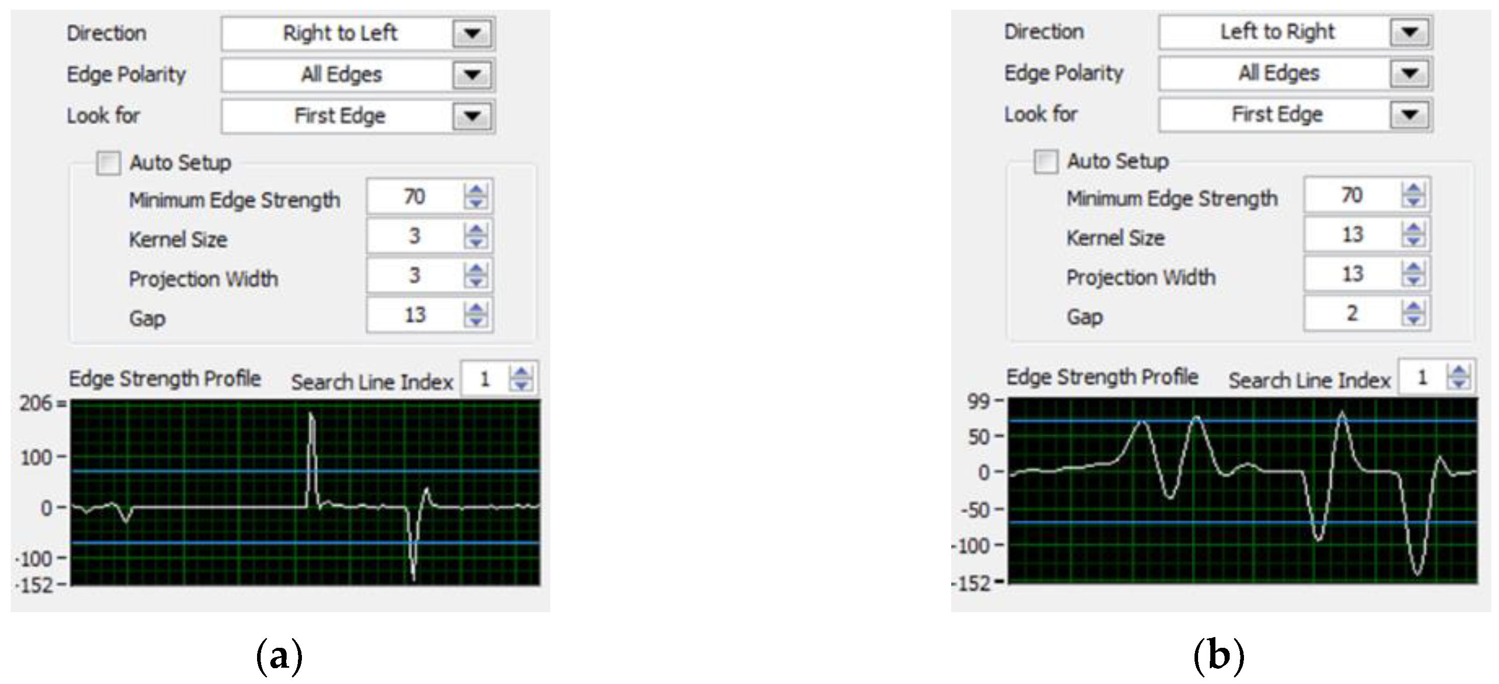
Task: Increment Search Line Index in panel (b)
Action: click(1458, 371)
